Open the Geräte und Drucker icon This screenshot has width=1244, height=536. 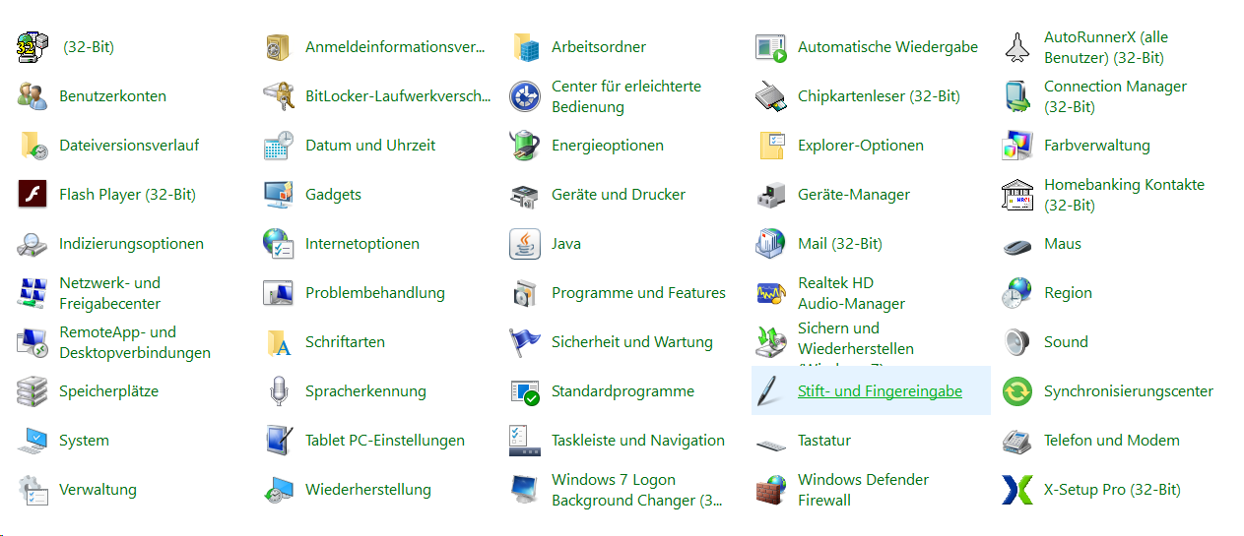click(x=525, y=195)
